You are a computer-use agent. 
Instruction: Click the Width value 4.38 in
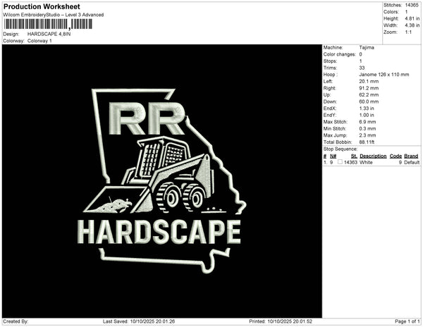click(412, 25)
